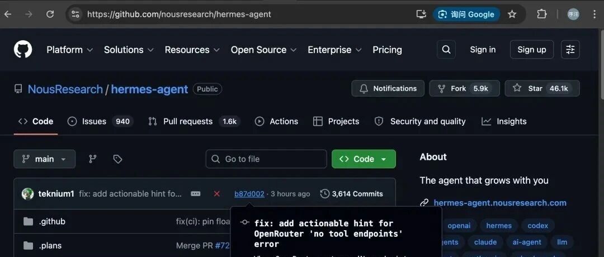Bookmark this page with the star icon
This screenshot has width=604, height=257.
512,14
